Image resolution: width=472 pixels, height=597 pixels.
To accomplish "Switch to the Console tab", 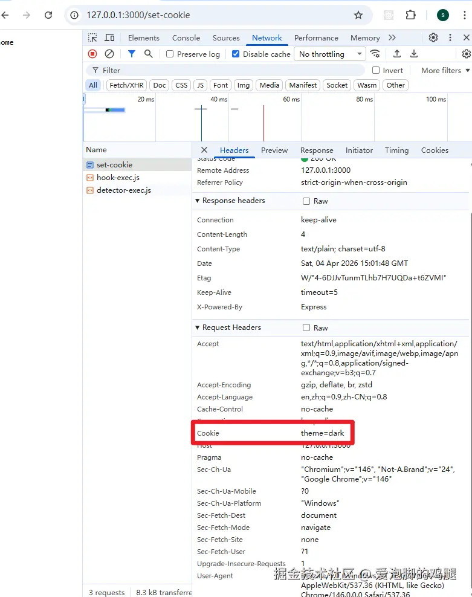I will (x=186, y=37).
